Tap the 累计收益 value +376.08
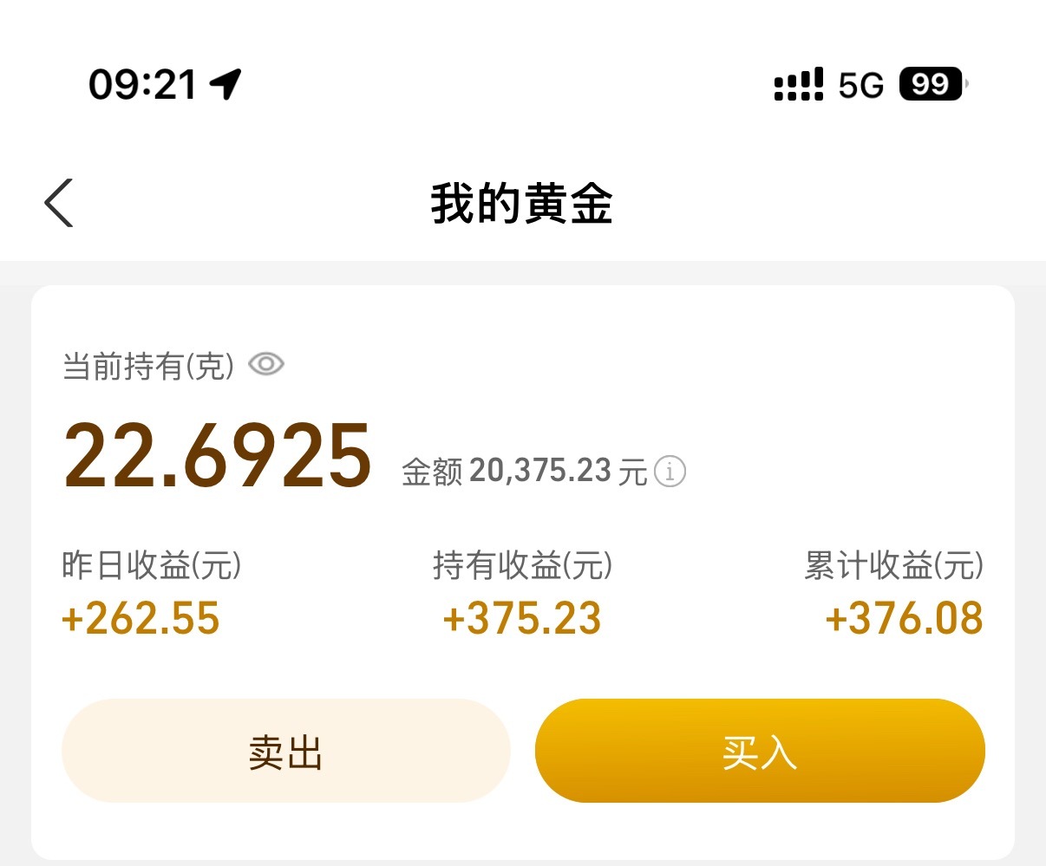1046x866 pixels. (904, 619)
